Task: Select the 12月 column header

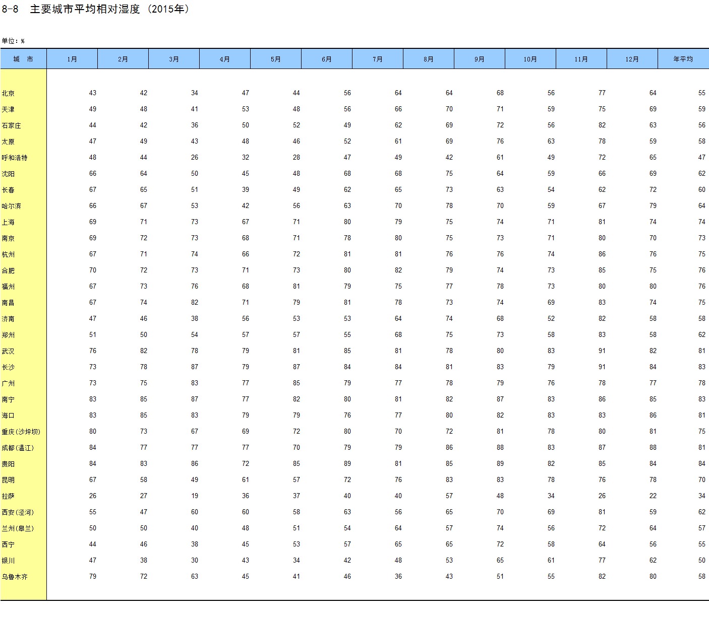Action: tap(632, 59)
